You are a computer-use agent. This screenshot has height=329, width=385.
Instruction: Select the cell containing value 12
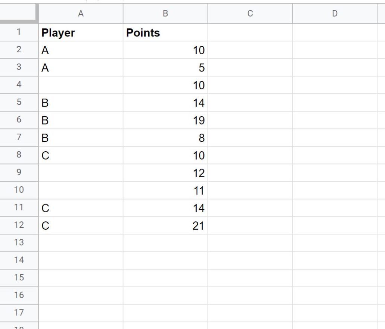pyautogui.click(x=165, y=173)
